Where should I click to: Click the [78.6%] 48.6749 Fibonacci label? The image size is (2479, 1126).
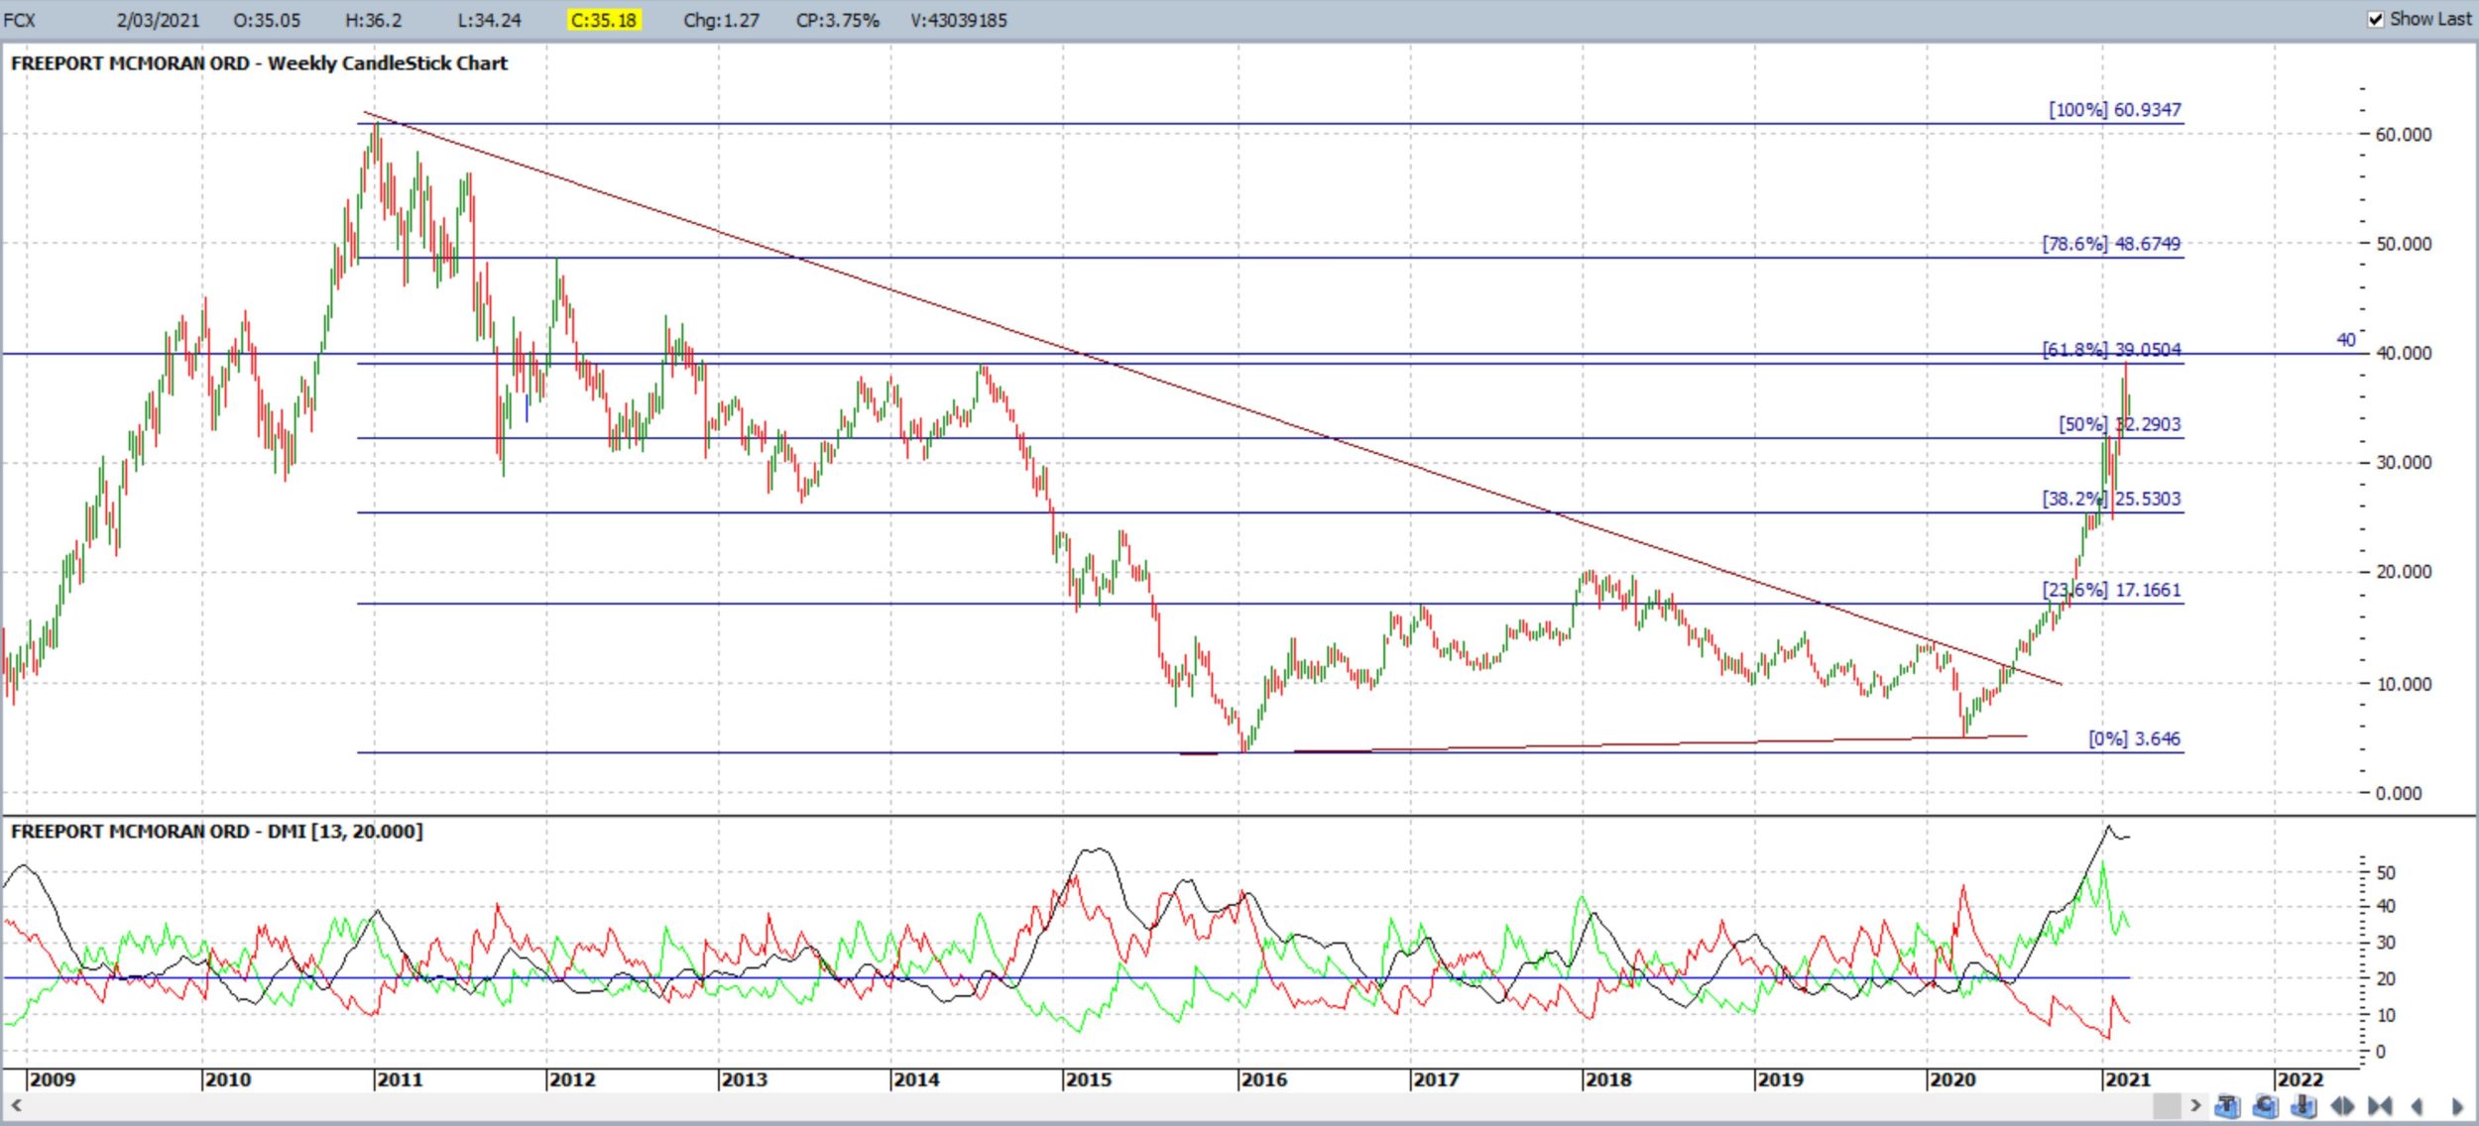(x=2112, y=244)
